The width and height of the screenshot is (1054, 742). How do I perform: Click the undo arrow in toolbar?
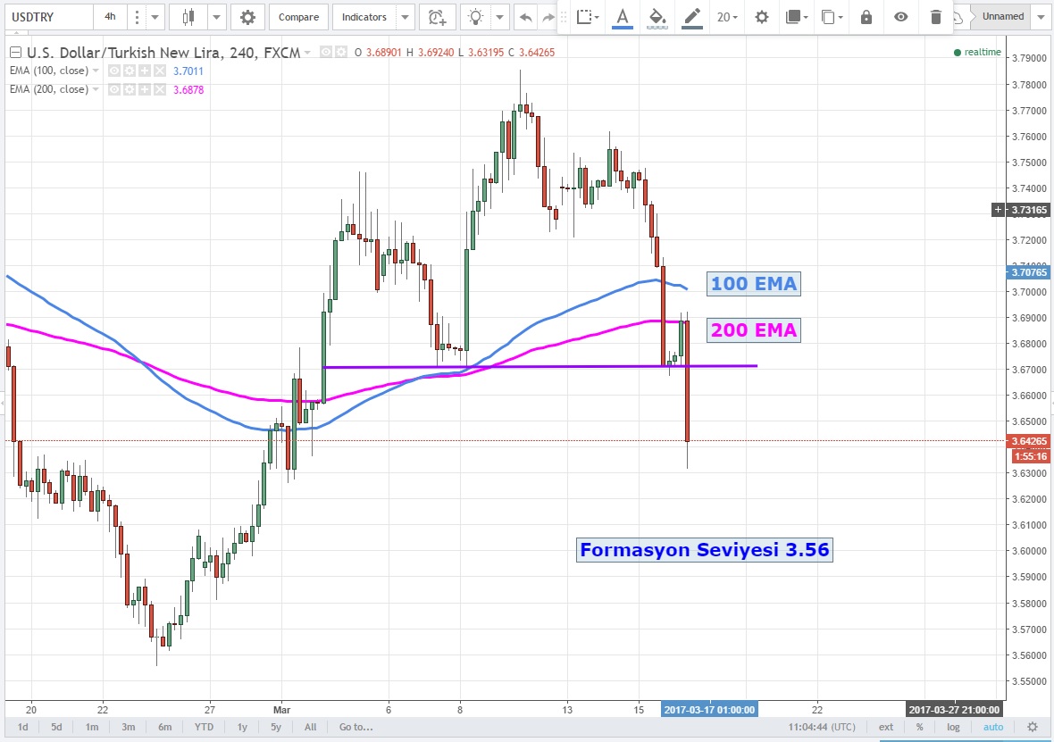pyautogui.click(x=526, y=17)
